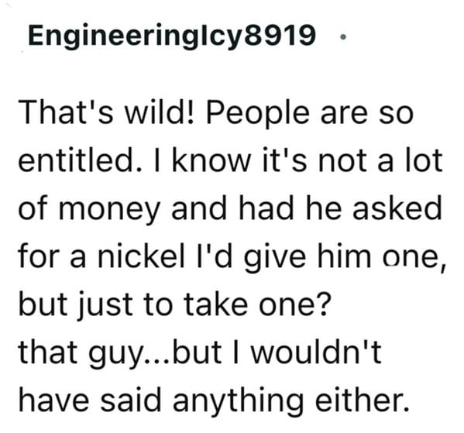Click the word "entitled." in the comment
Viewport: 464px width, 433px height.
pyautogui.click(x=79, y=160)
